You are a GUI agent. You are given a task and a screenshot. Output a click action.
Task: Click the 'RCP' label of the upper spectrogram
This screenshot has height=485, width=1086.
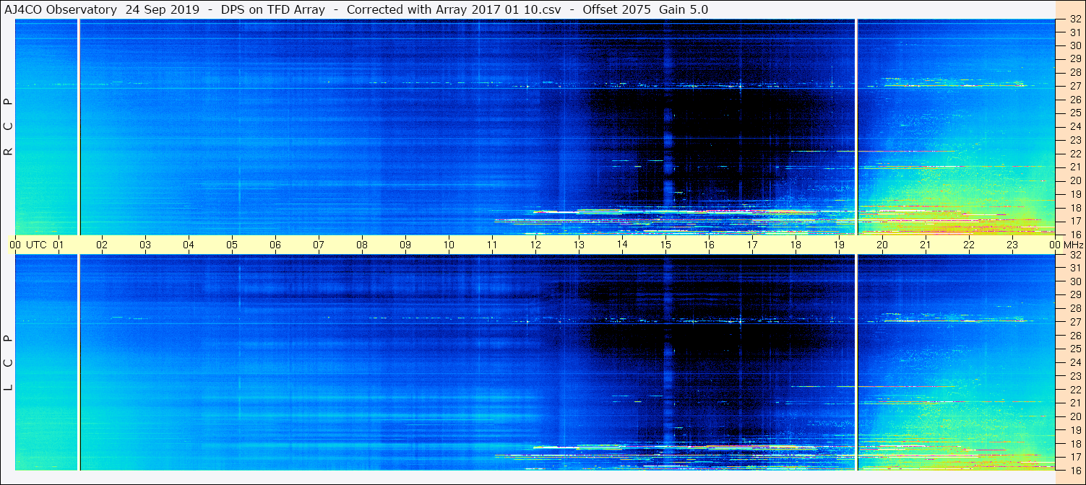coord(9,127)
